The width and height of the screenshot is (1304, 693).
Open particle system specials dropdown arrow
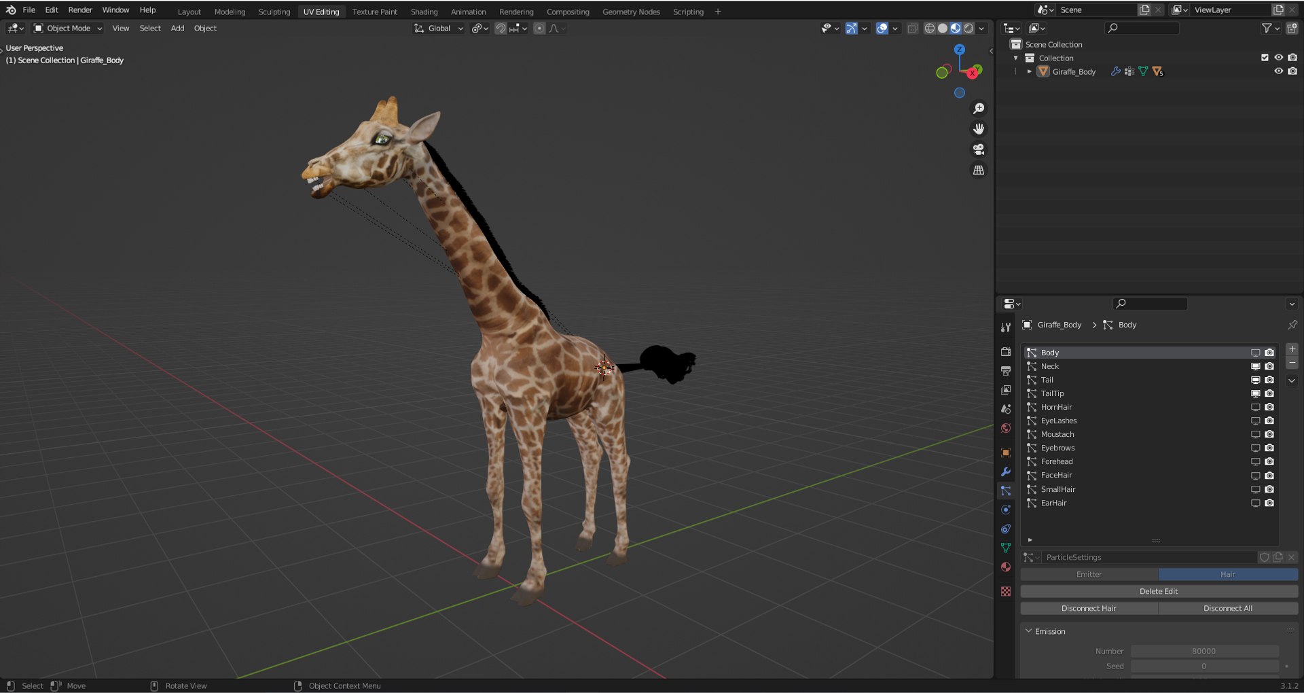[x=1292, y=381]
